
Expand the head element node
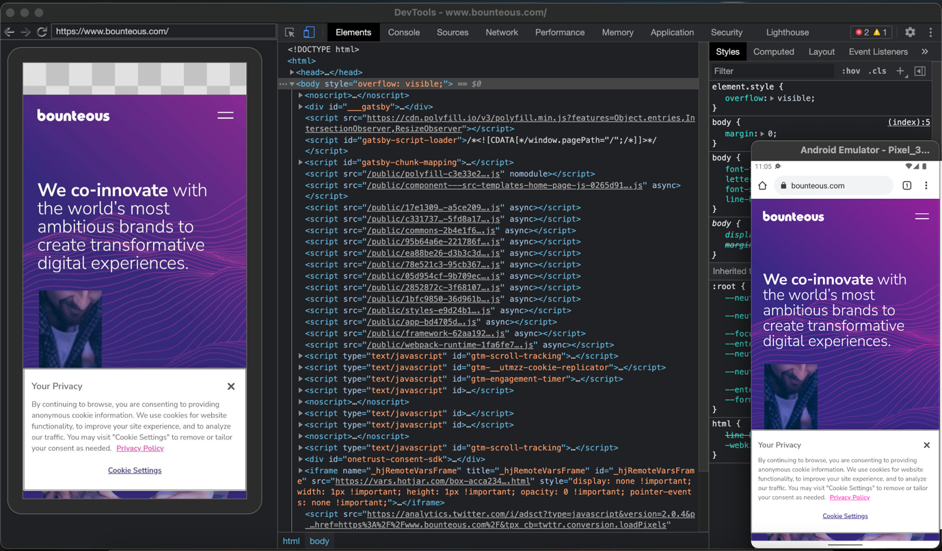292,72
